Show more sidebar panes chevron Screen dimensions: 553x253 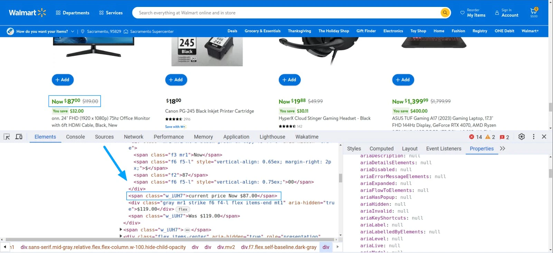pos(503,148)
